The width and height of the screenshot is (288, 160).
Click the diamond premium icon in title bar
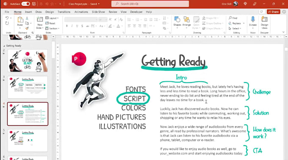point(245,4)
